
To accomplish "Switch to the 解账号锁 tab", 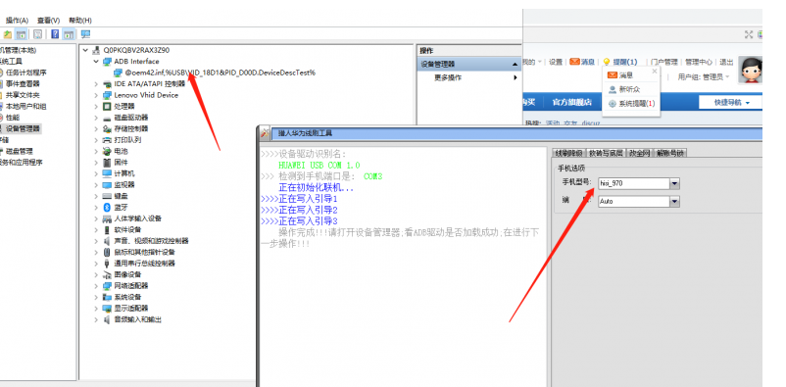I will (x=670, y=153).
